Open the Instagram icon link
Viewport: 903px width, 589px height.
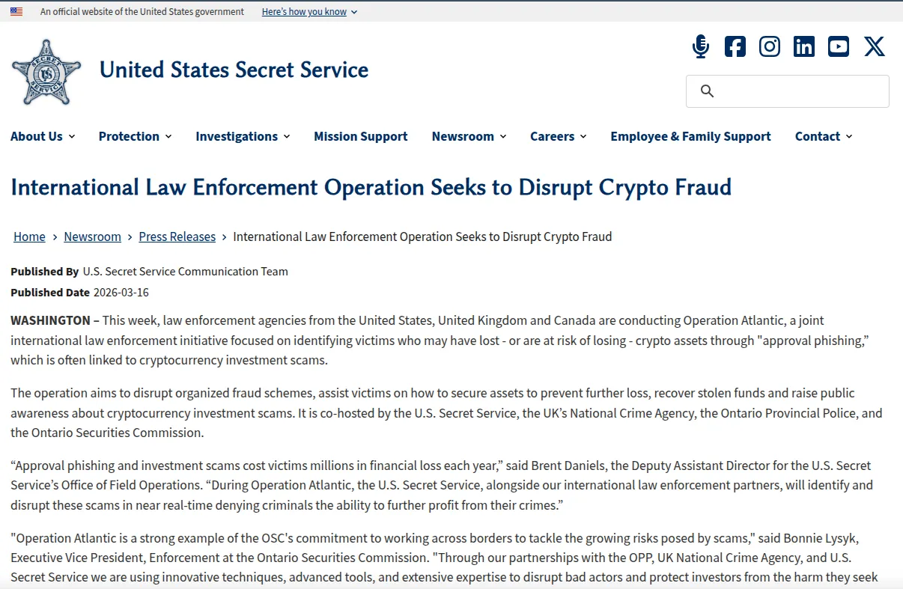click(x=770, y=46)
